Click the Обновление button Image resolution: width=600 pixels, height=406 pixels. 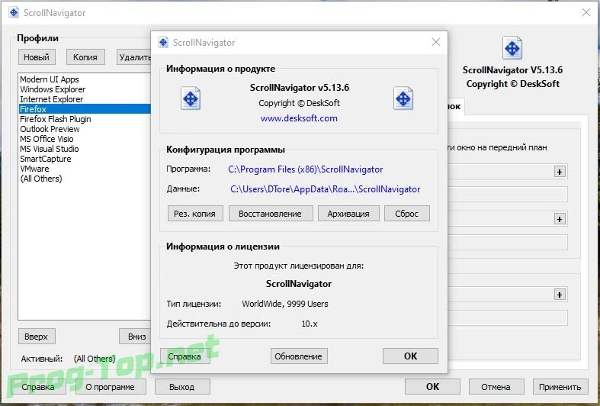pyautogui.click(x=298, y=356)
